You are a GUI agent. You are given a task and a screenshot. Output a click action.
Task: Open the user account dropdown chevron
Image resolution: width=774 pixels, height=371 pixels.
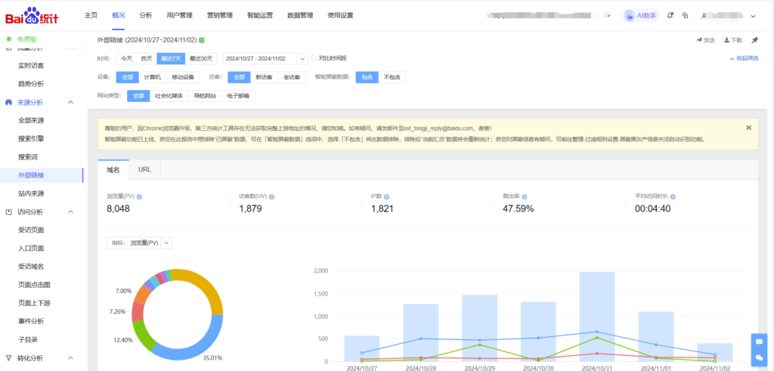coord(754,16)
